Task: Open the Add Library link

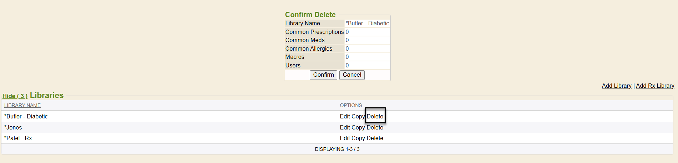Action: [616, 86]
